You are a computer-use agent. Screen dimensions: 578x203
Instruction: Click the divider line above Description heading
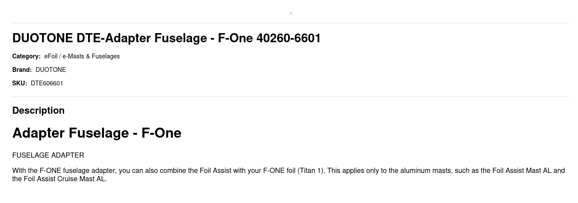click(291, 97)
